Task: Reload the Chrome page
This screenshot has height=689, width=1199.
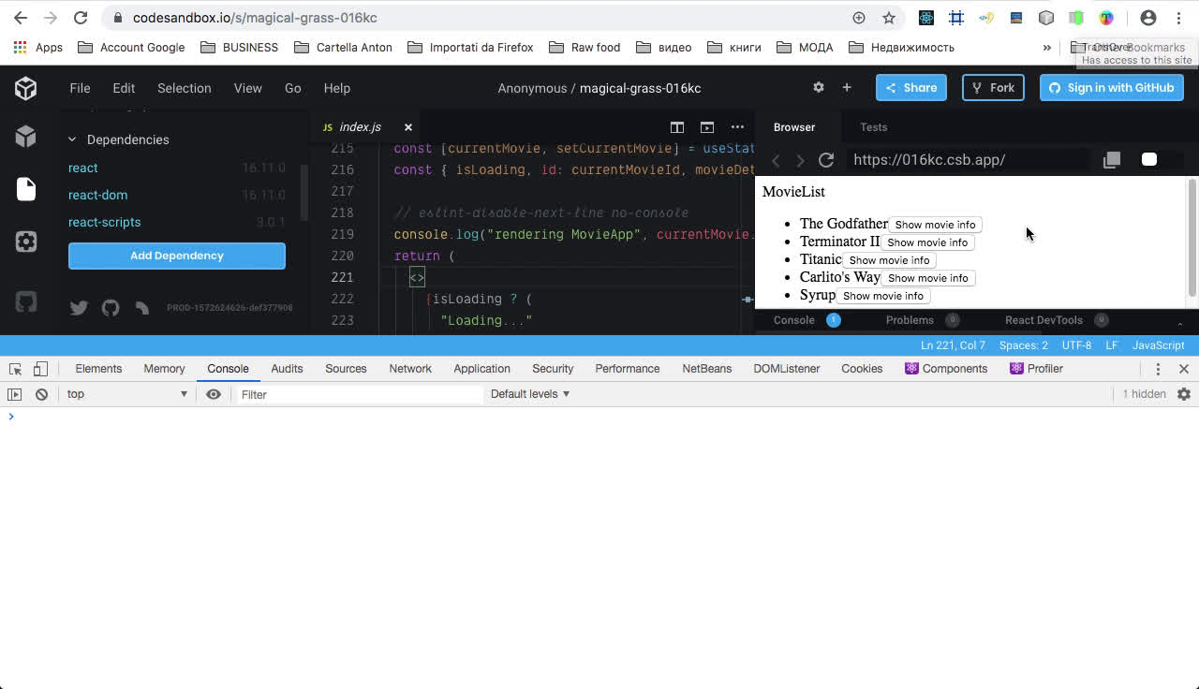Action: pos(81,18)
